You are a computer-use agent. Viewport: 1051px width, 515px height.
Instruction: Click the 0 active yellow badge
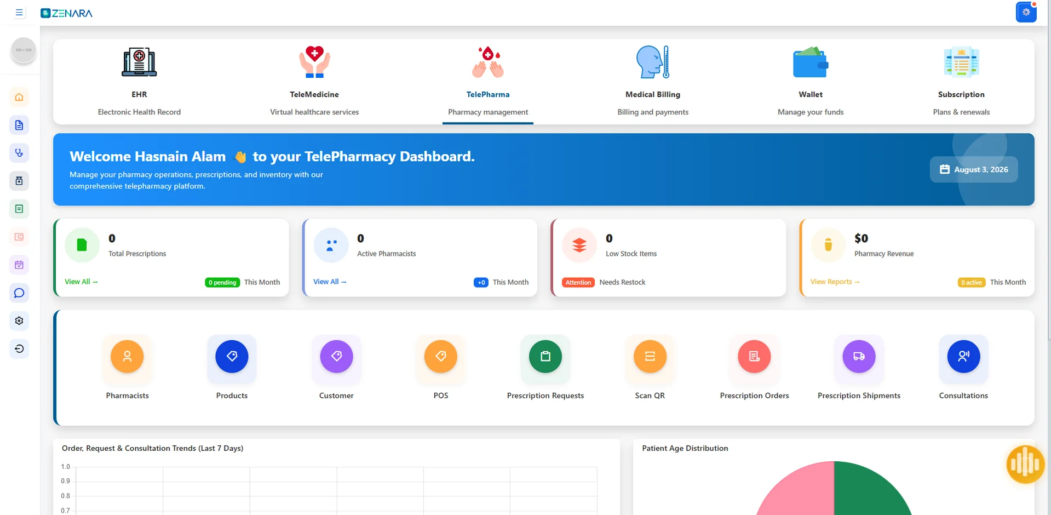tap(972, 283)
